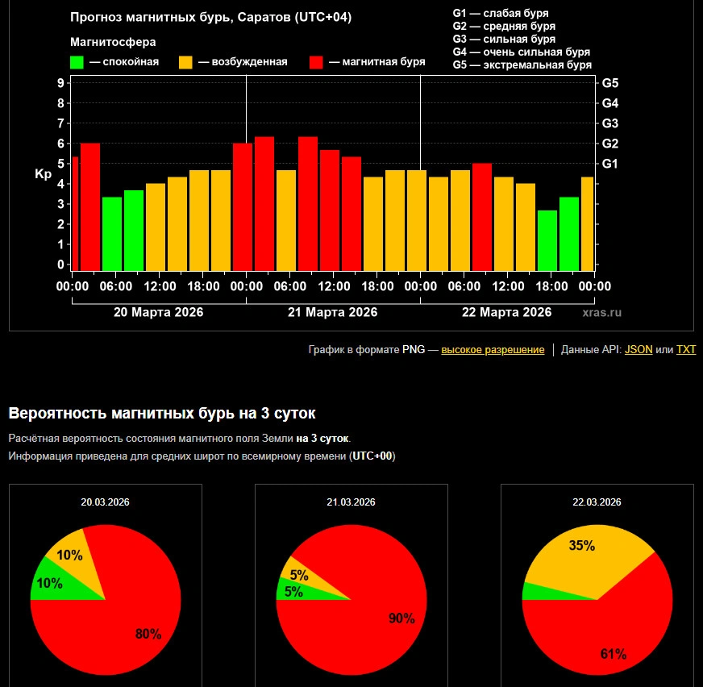The height and width of the screenshot is (687, 703).
Task: Click the yellow возбужденная legend swatch
Action: 185,62
